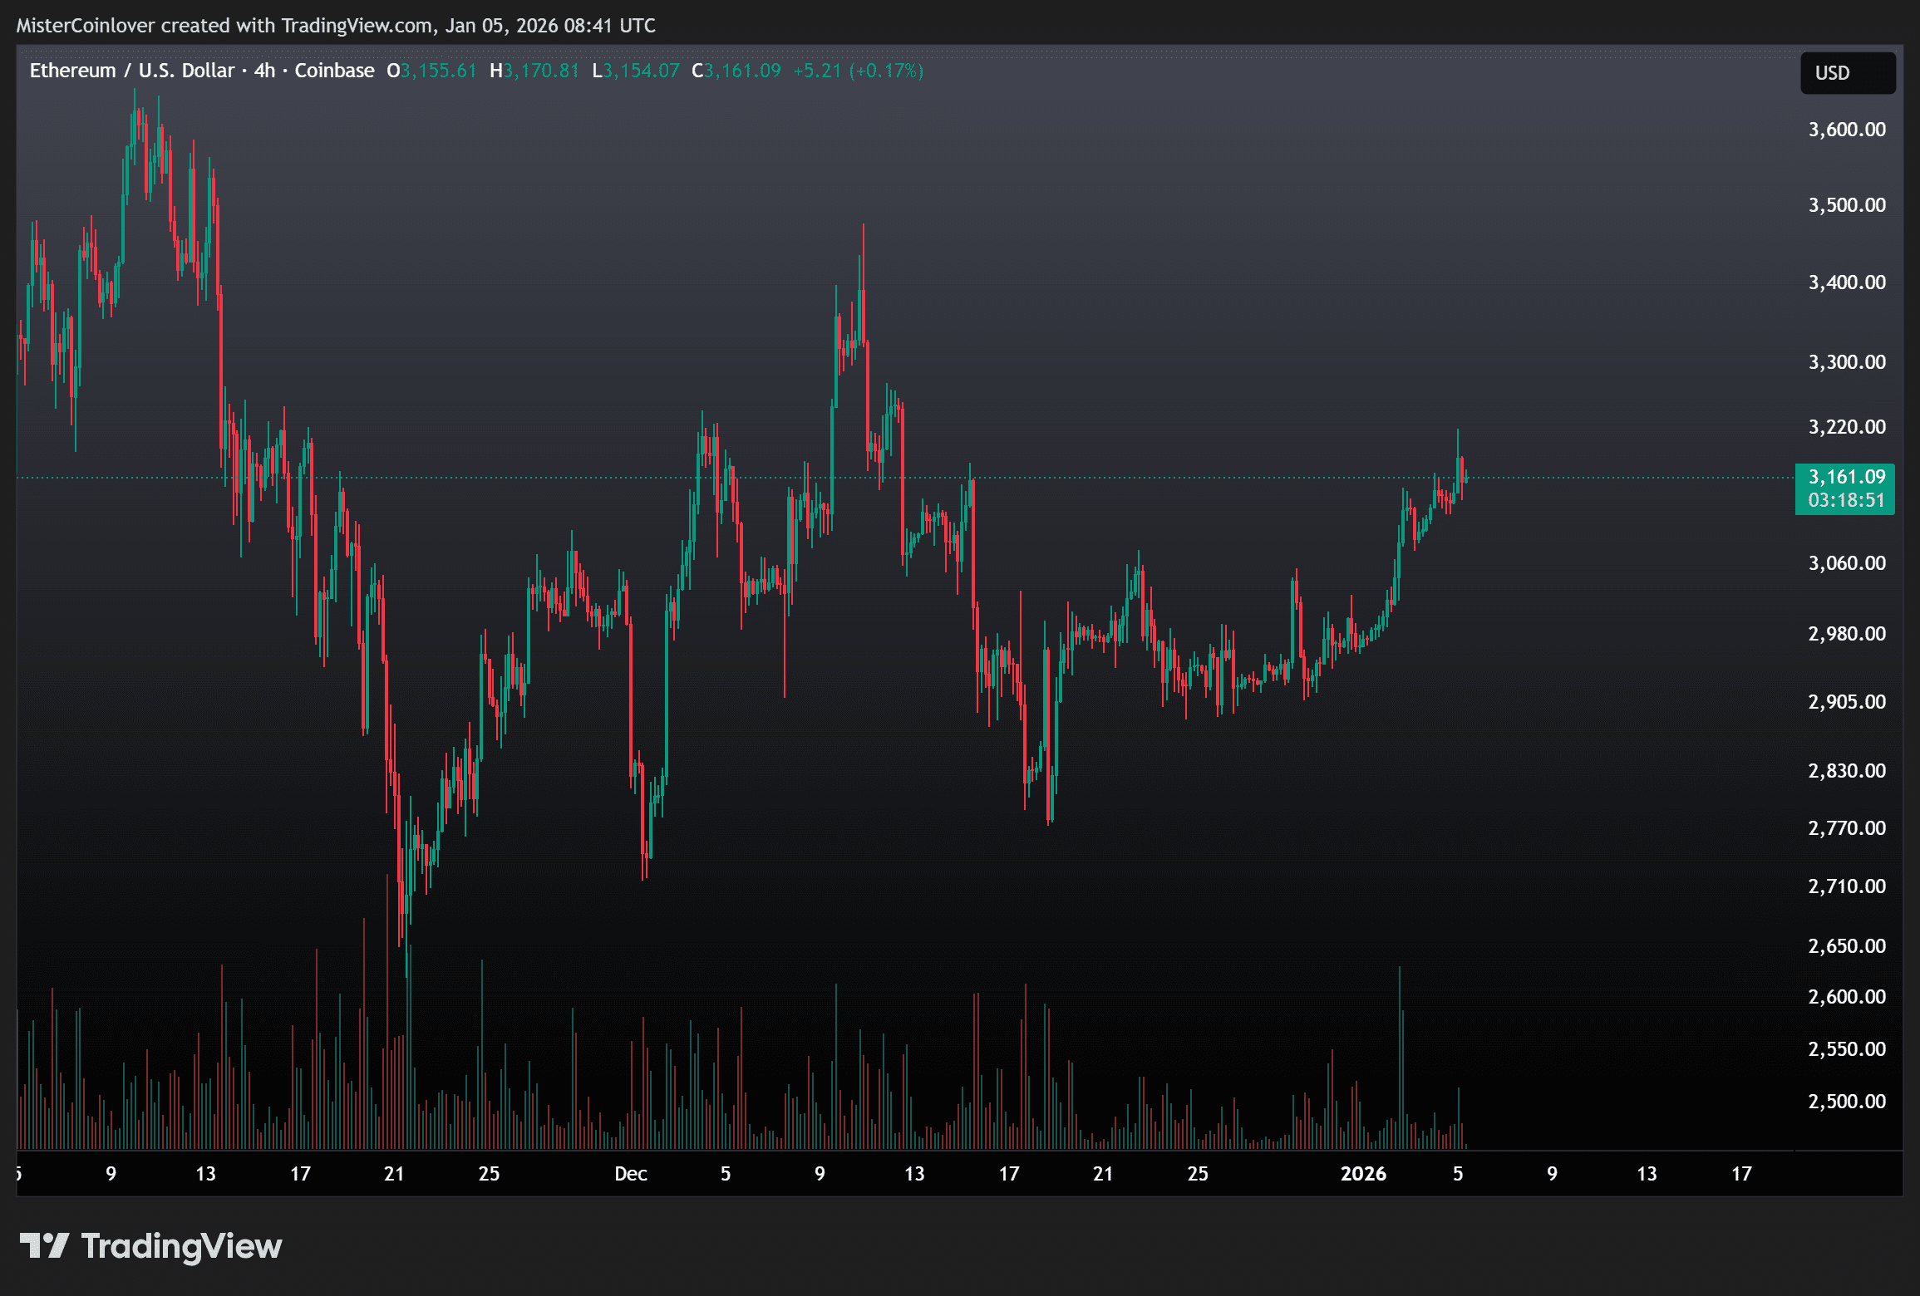Screen dimensions: 1920x1296
Task: Select the Ethereum / U.S. Dollar symbol title
Action: 132,71
